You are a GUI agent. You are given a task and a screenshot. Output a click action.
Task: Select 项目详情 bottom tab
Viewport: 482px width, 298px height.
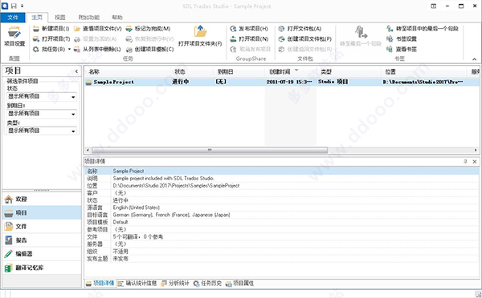[100, 284]
